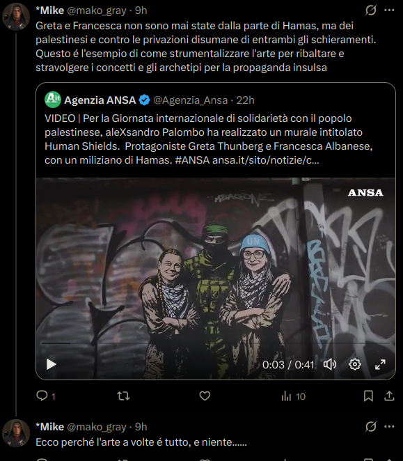Image resolution: width=403 pixels, height=461 pixels.
Task: Open Grok icon on first post
Action: (x=371, y=10)
